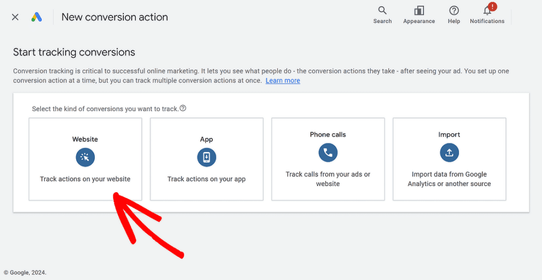Image resolution: width=542 pixels, height=280 pixels.
Task: Click the "© Google, 2024." footer text
Action: tap(25, 273)
